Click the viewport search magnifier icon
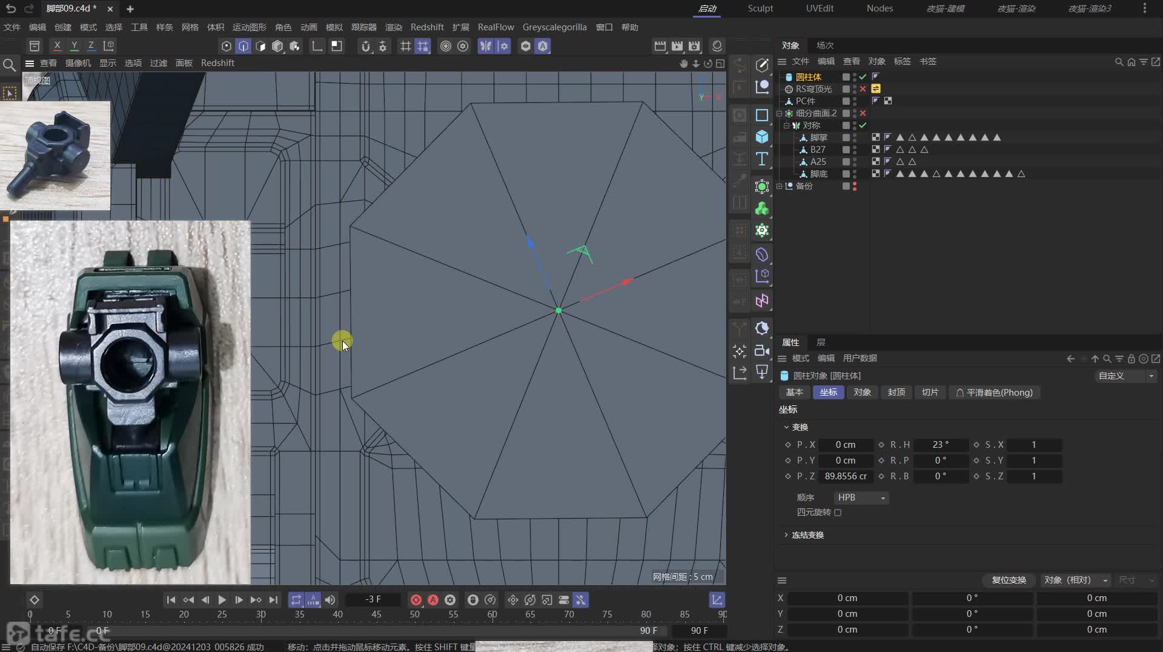The width and height of the screenshot is (1163, 652). click(9, 65)
